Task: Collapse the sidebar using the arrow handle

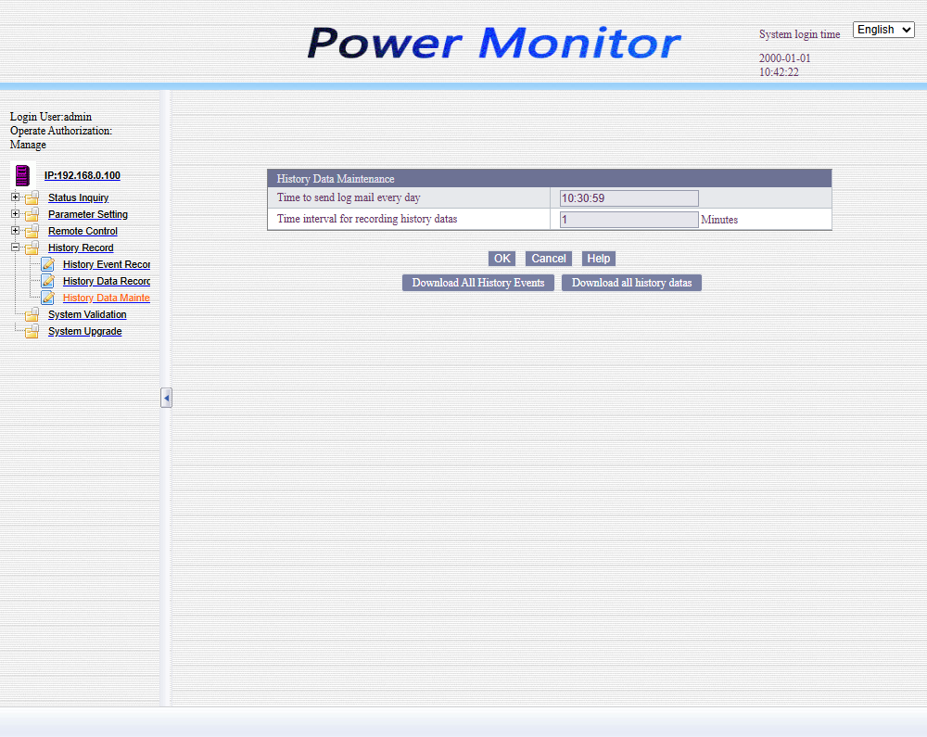Action: coord(166,398)
